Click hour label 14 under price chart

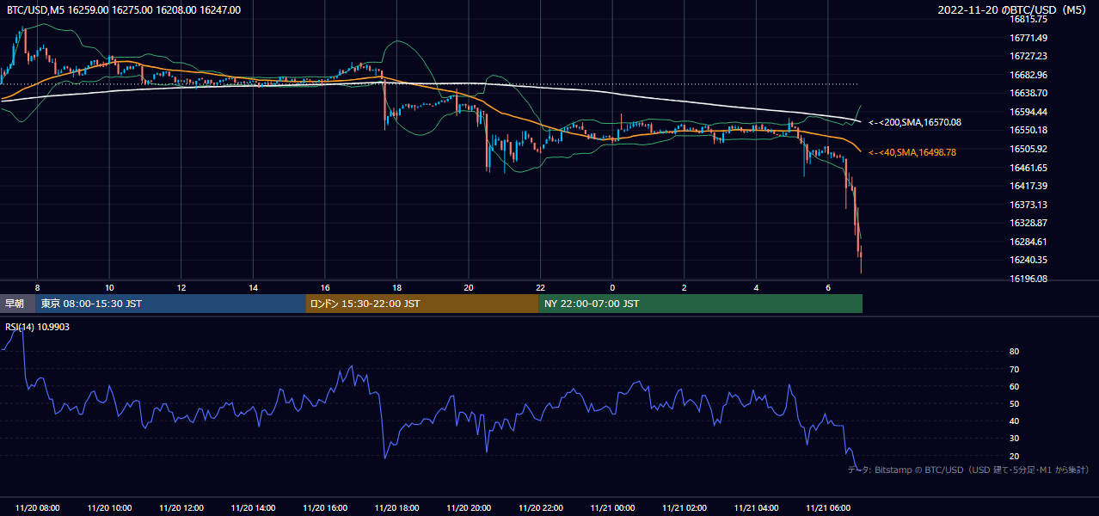253,287
